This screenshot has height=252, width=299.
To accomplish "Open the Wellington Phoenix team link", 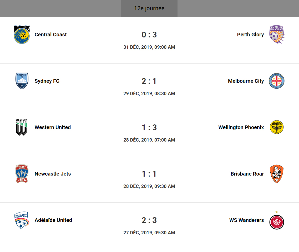I will pos(241,127).
